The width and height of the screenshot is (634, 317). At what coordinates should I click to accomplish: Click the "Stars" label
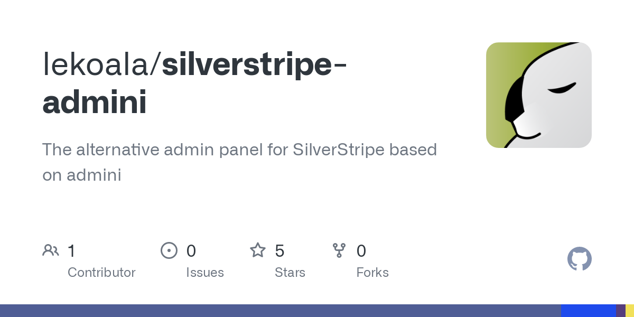pyautogui.click(x=290, y=273)
